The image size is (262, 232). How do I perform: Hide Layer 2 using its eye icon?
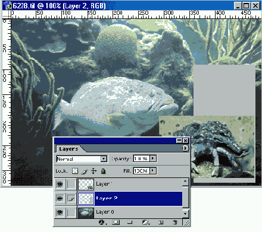coord(60,198)
